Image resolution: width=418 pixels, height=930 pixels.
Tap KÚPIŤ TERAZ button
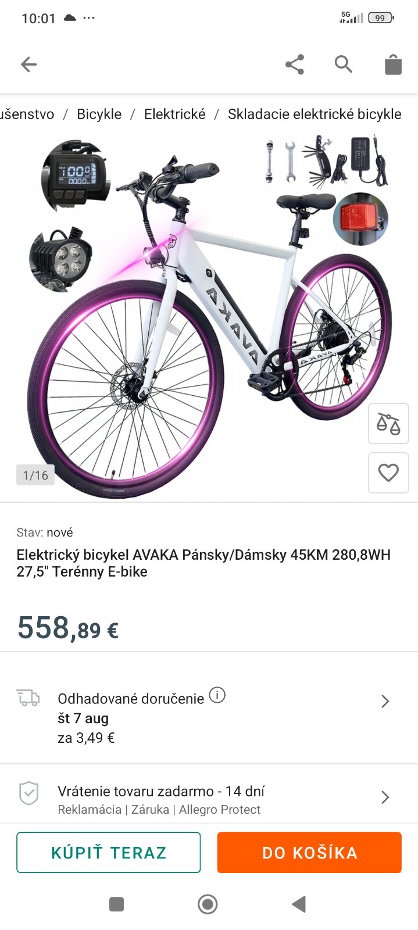pyautogui.click(x=109, y=852)
